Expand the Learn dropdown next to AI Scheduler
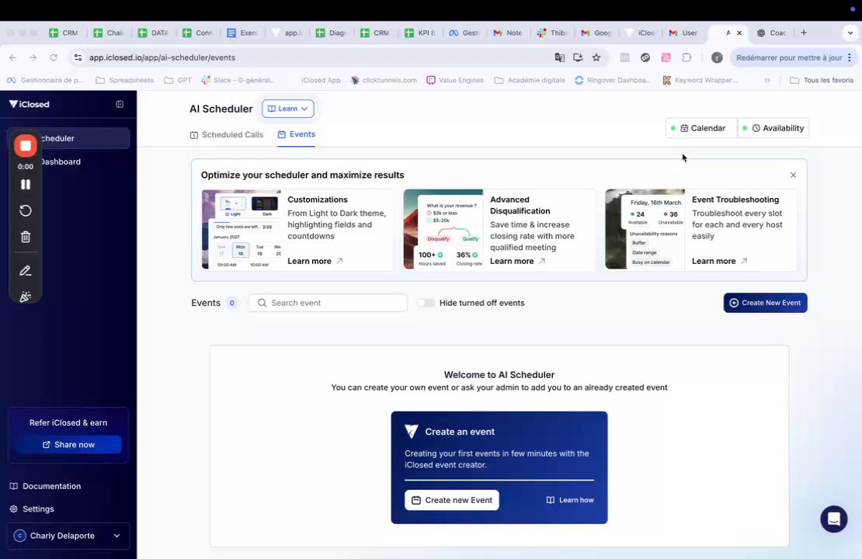Image resolution: width=862 pixels, height=559 pixels. [x=287, y=109]
